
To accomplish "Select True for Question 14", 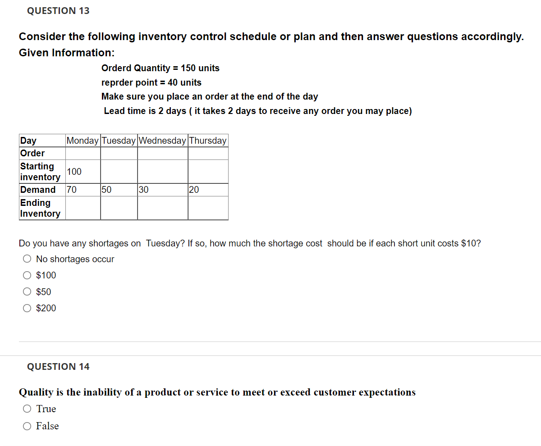I will [x=27, y=408].
